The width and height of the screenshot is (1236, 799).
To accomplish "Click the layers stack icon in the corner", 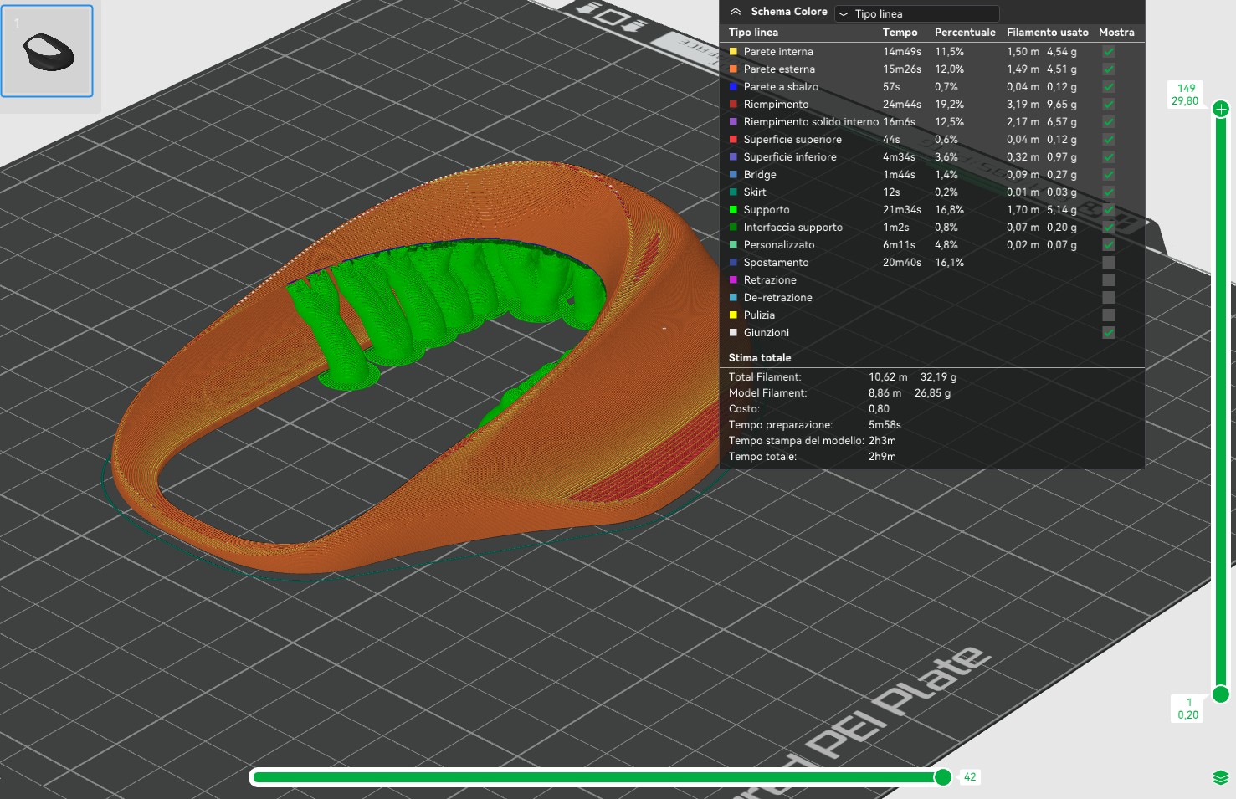I will pos(1220,778).
